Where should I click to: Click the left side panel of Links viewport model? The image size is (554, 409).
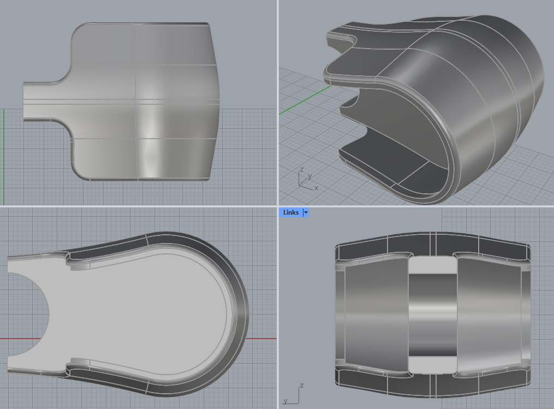(377, 314)
